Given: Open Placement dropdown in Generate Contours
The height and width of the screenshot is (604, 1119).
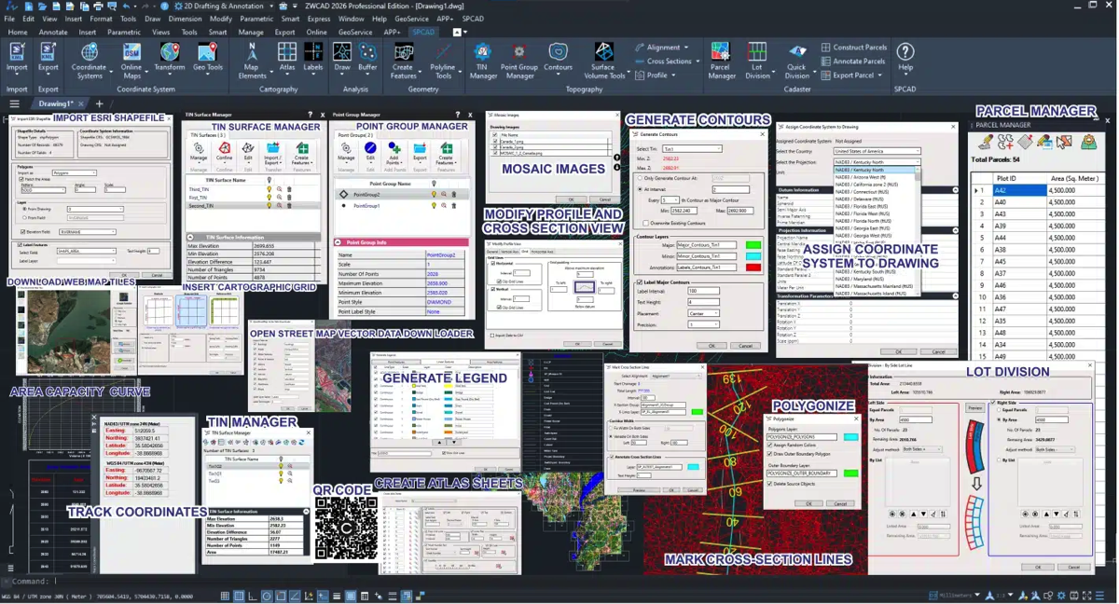Looking at the screenshot, I should pos(704,313).
